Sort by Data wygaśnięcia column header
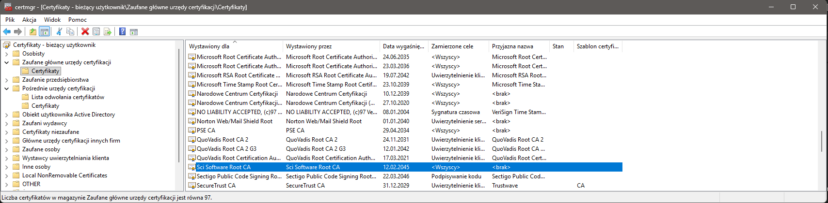The height and width of the screenshot is (203, 828). pyautogui.click(x=403, y=46)
